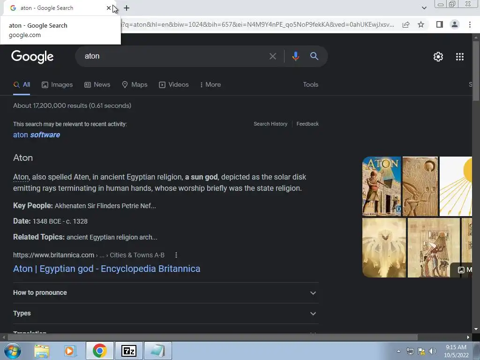The height and width of the screenshot is (360, 480).
Task: Open the Windows Start menu
Action: tap(12, 351)
